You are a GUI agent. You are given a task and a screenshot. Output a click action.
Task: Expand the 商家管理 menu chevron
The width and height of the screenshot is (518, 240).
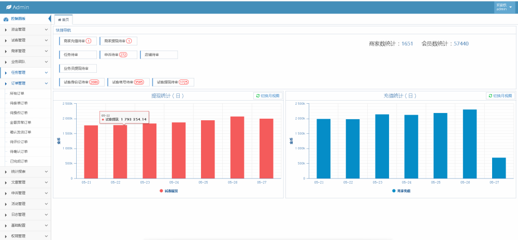pos(46,51)
